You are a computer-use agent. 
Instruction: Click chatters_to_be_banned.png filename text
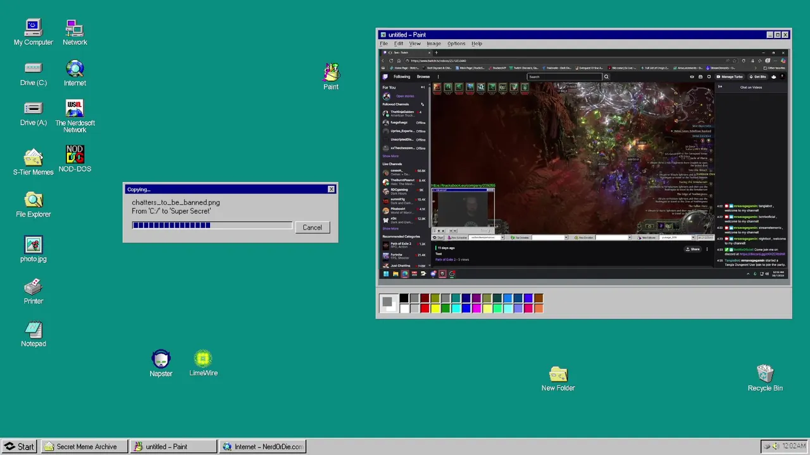(x=176, y=203)
